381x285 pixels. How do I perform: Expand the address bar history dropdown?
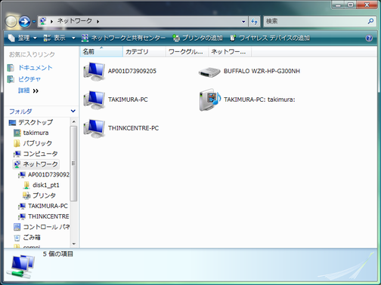(243, 22)
